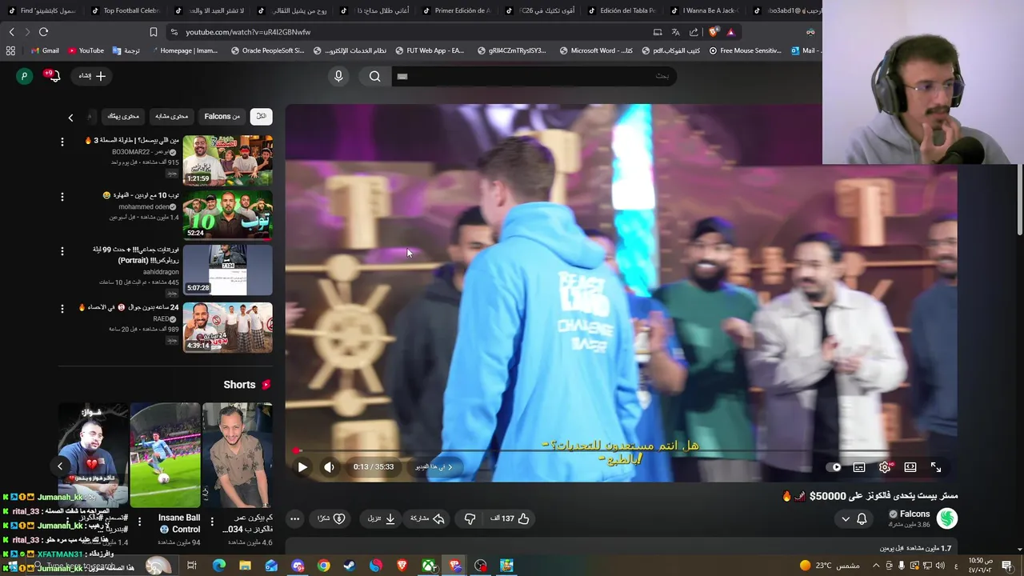Viewport: 1024px width, 576px height.
Task: Translate this page icon in address bar
Action: (675, 32)
